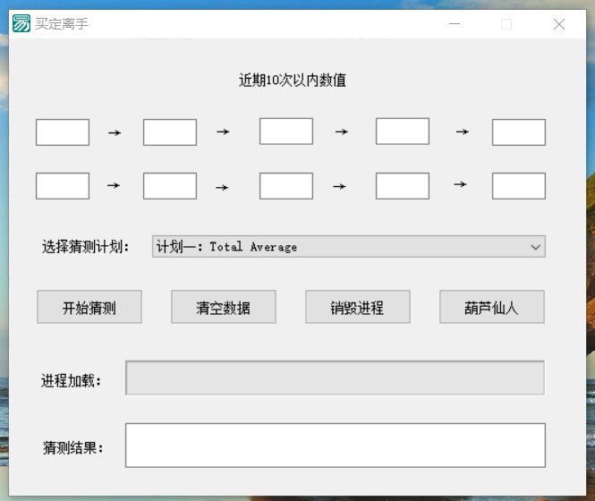Image resolution: width=595 pixels, height=501 pixels.
Task: Click the fourth value box in top row
Action: pos(403,132)
